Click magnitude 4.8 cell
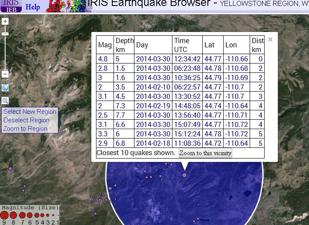 click(105, 59)
